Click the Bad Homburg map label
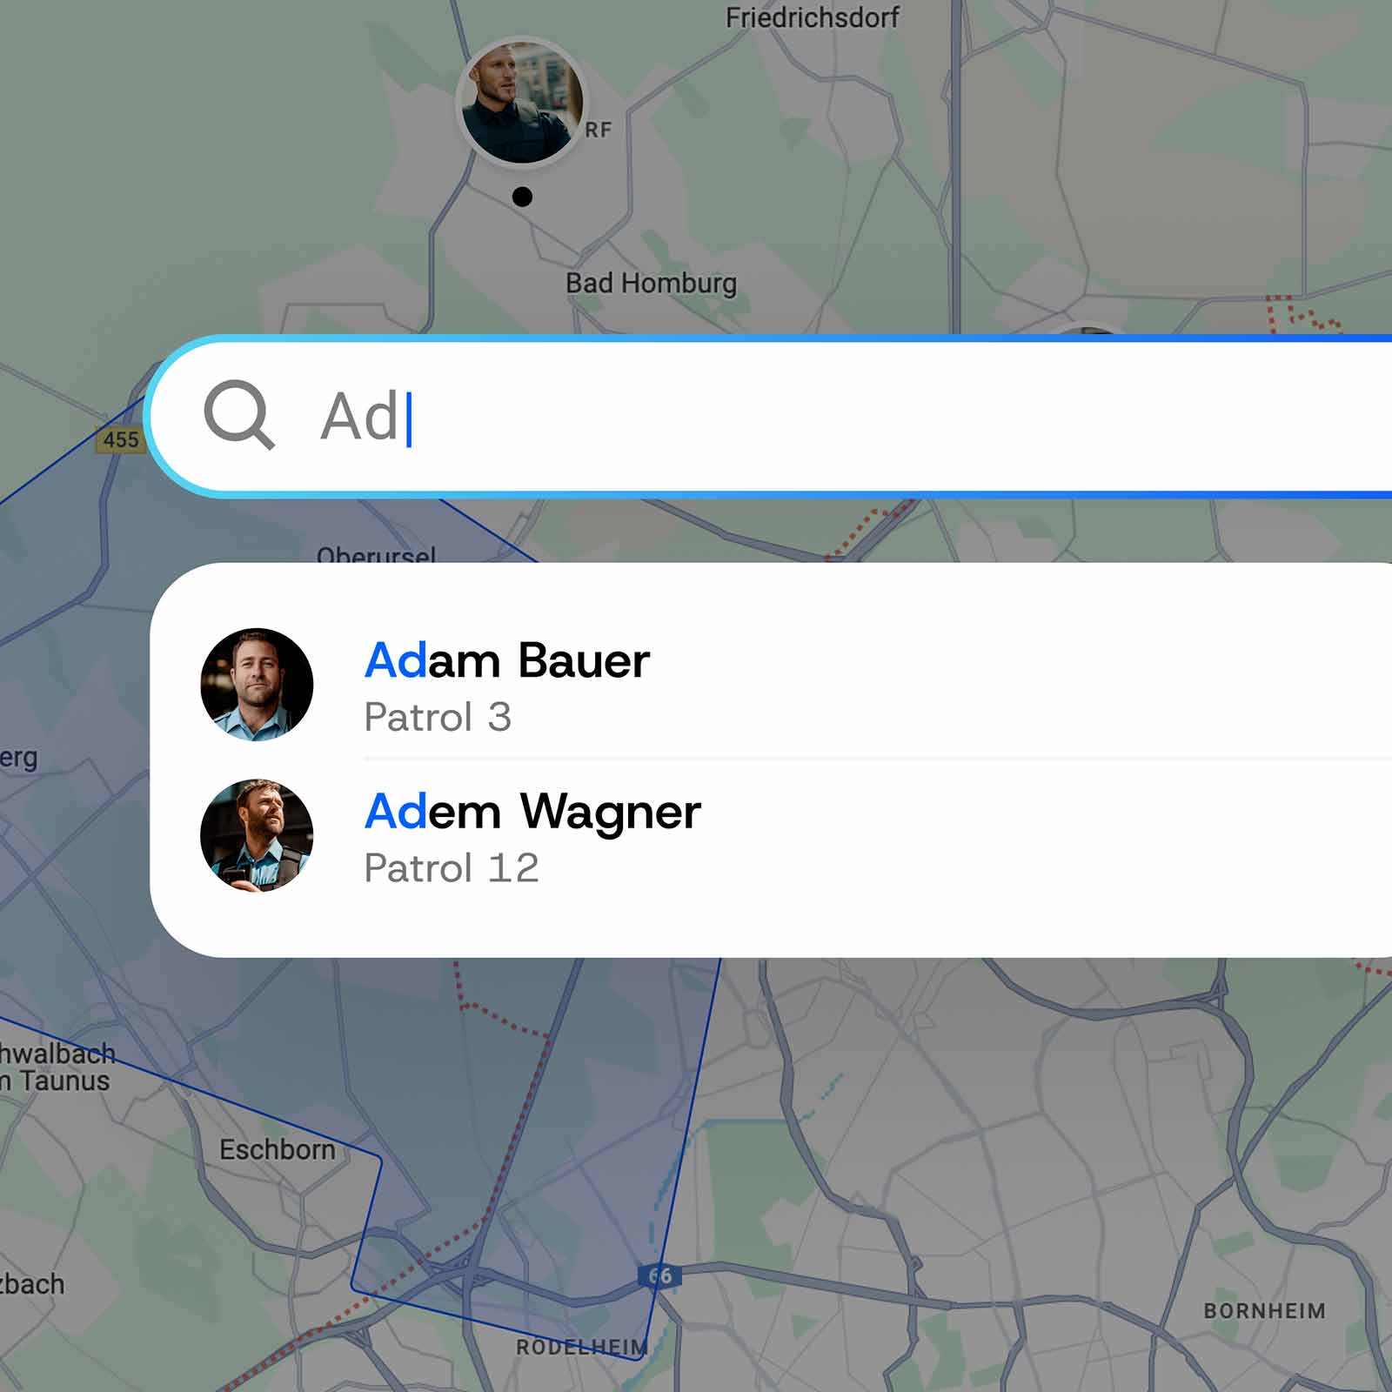 click(x=651, y=284)
